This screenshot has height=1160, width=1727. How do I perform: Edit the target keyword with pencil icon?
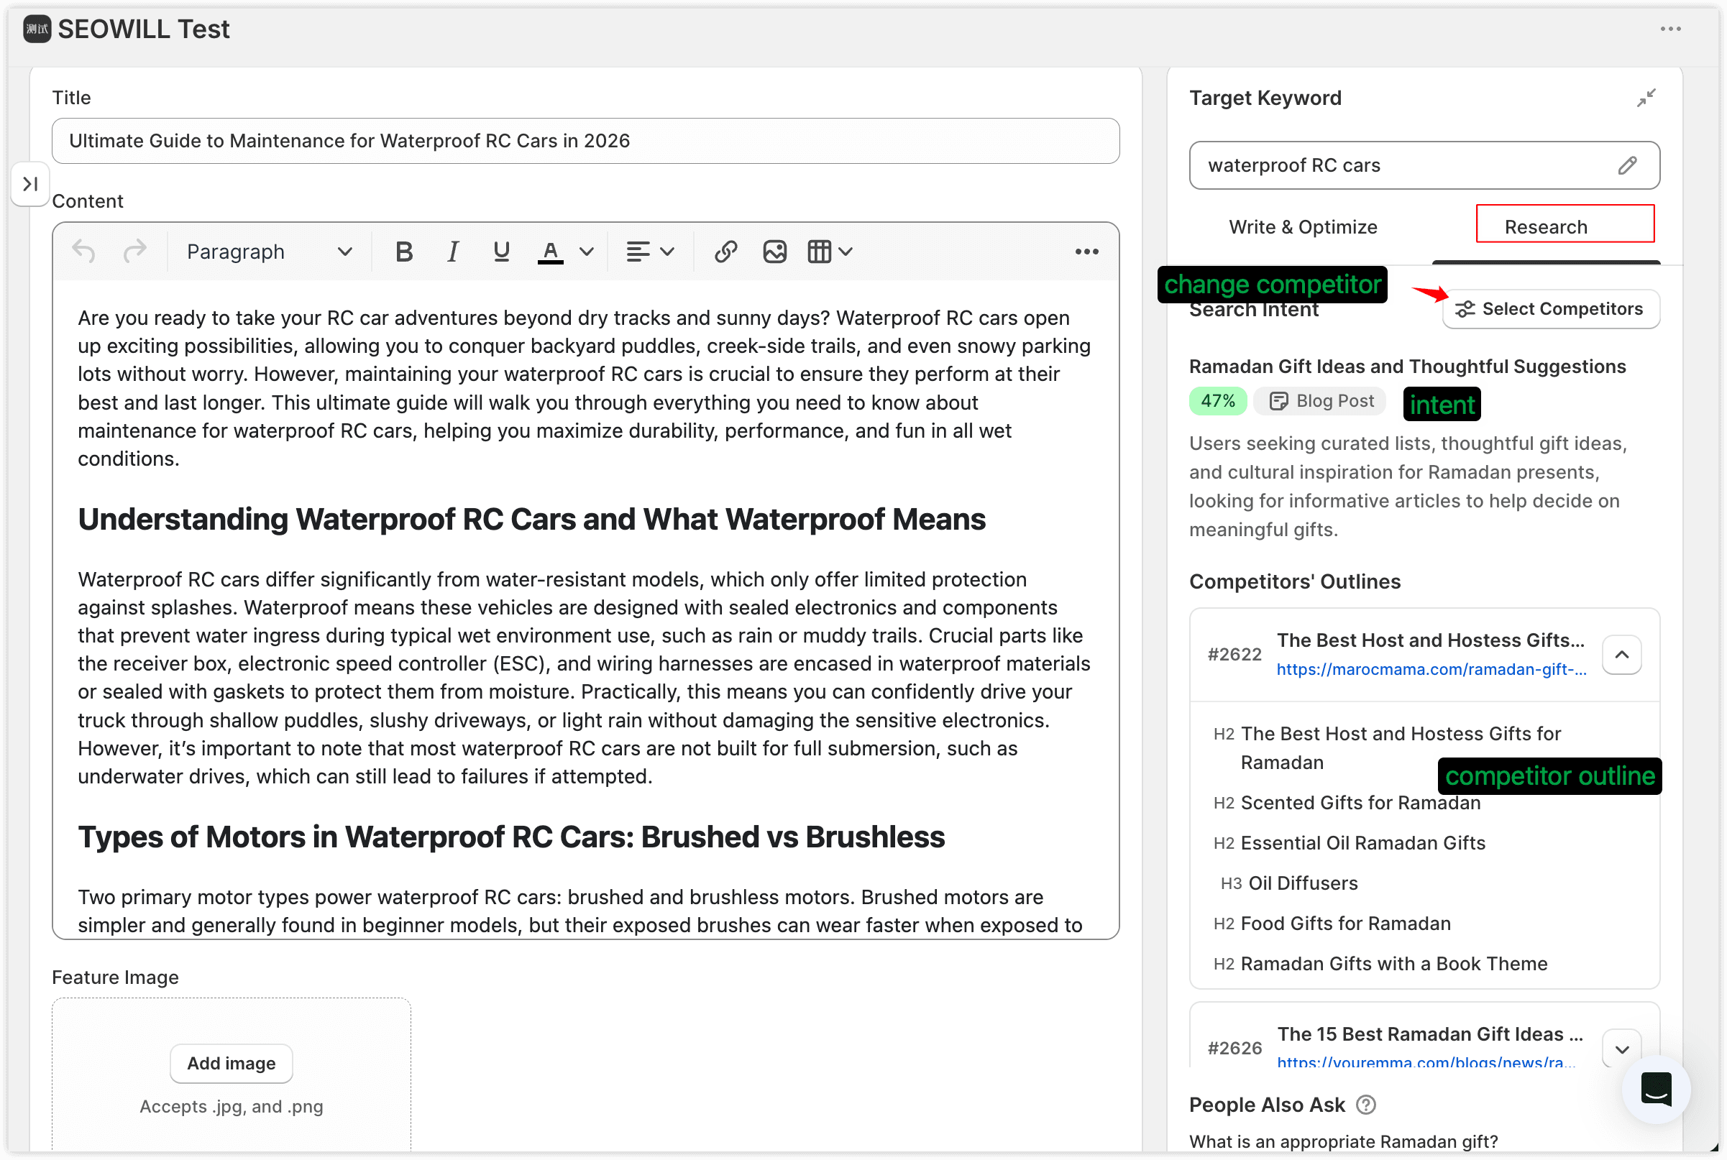pos(1626,165)
